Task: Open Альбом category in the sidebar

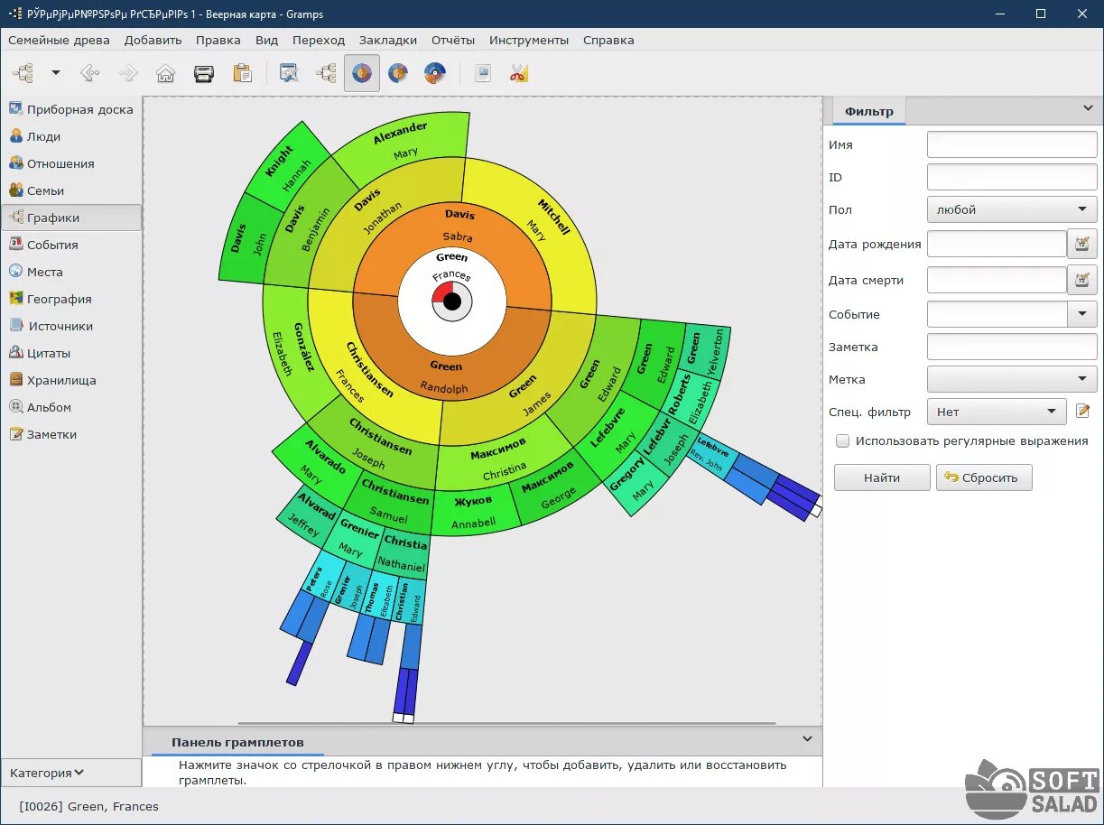Action: click(x=71, y=407)
